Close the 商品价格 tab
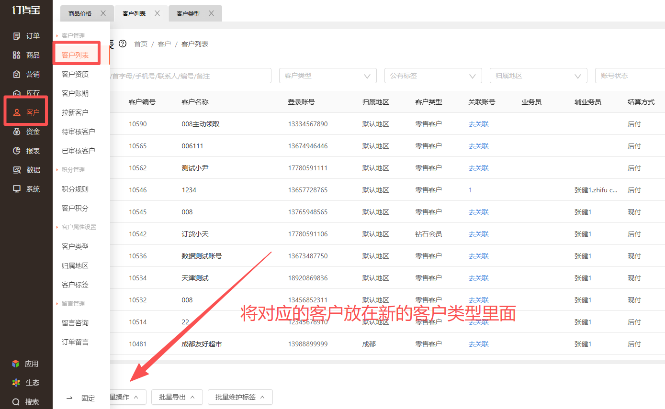This screenshot has height=409, width=665. 103,13
